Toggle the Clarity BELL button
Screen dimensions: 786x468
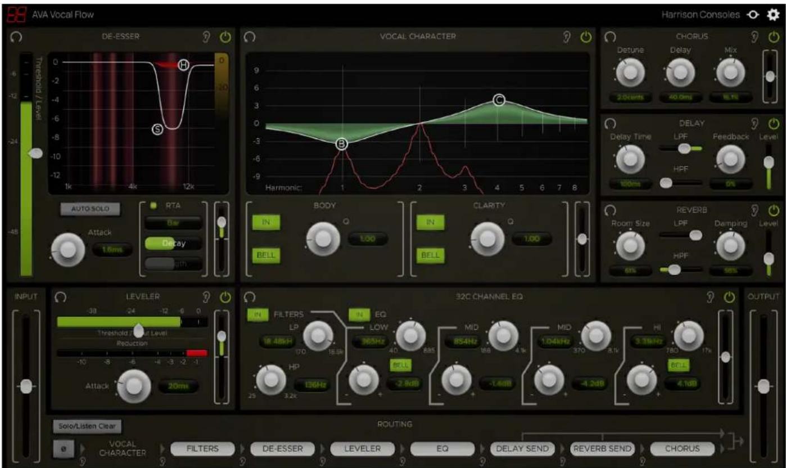point(430,255)
